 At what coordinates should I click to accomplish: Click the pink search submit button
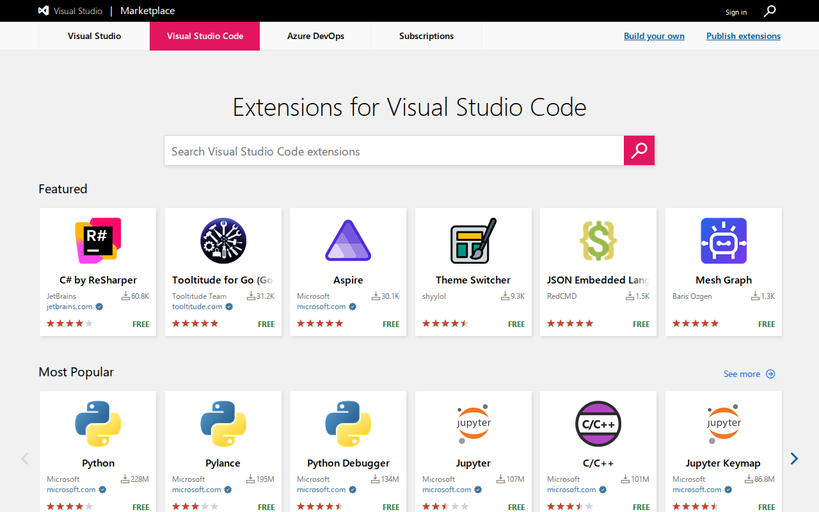pyautogui.click(x=639, y=150)
